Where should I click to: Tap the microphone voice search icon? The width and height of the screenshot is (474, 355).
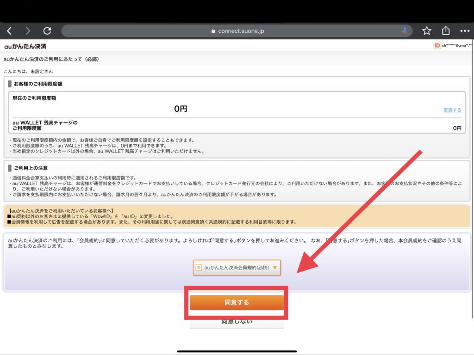[405, 31]
